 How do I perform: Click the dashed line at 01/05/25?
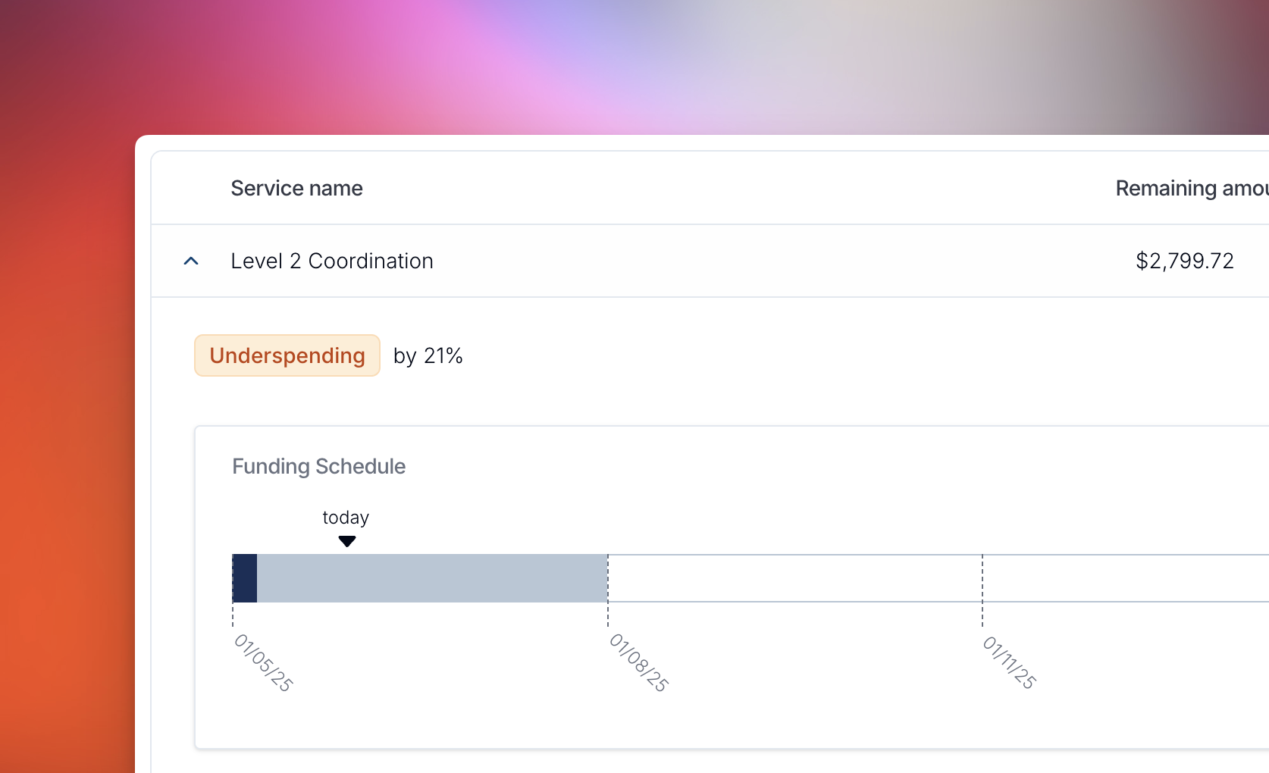(x=233, y=614)
